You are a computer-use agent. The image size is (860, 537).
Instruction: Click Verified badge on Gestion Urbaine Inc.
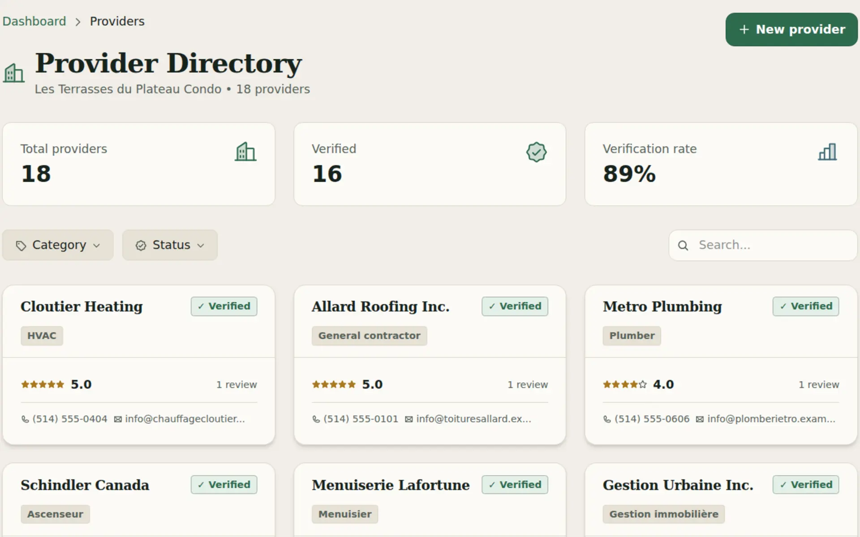[x=806, y=485]
